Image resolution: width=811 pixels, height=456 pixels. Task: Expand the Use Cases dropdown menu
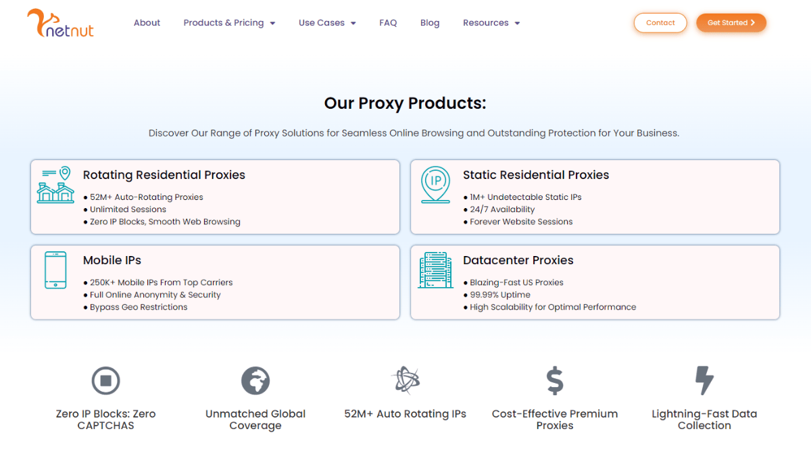327,23
